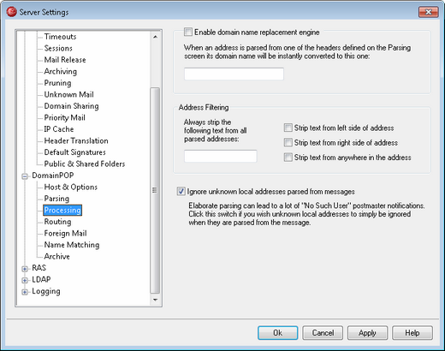Enable domain name replacement engine checkbox
445x351 pixels.
point(188,32)
